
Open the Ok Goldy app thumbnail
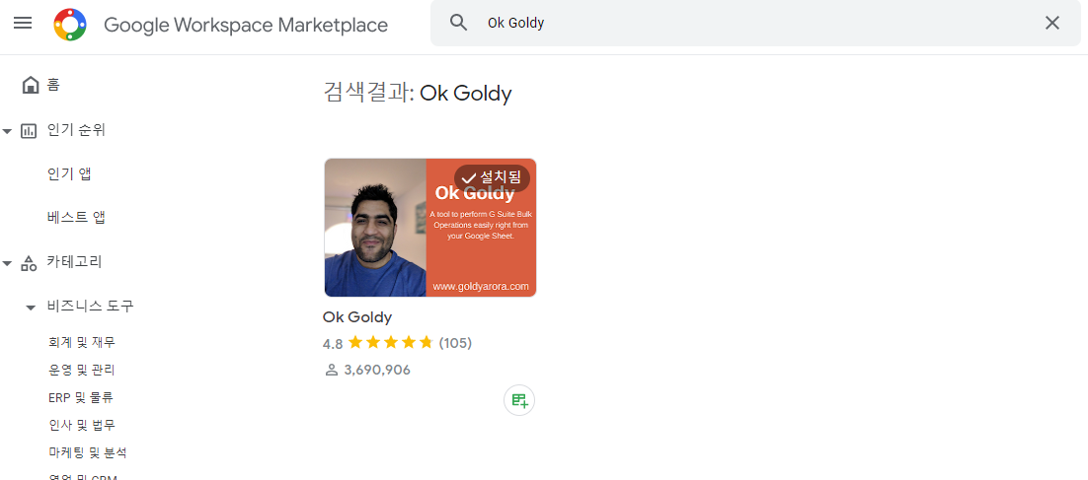coord(430,227)
